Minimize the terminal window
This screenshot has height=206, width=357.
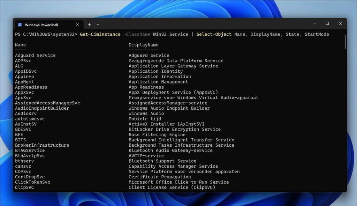(x=314, y=23)
